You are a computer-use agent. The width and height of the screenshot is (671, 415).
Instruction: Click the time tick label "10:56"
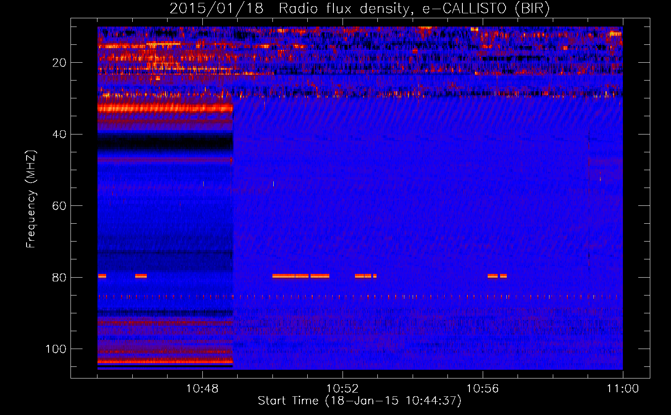point(483,389)
